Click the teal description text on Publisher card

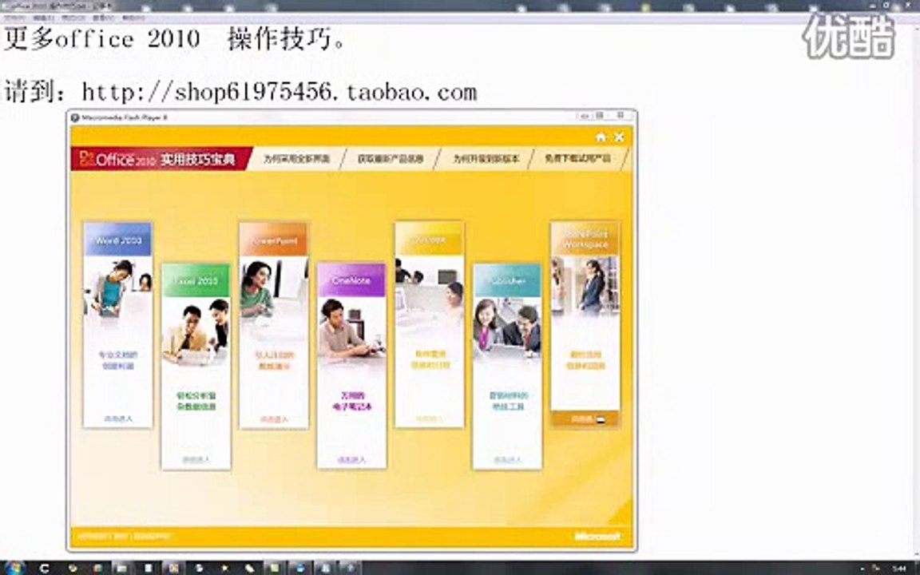(508, 401)
